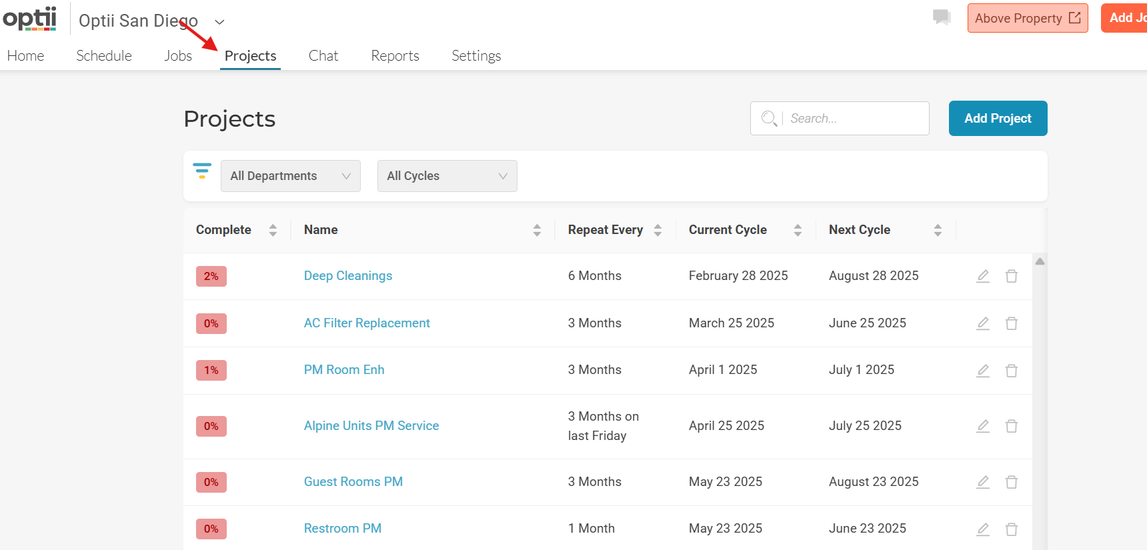1147x550 pixels.
Task: Sort projects by Next Cycle date
Action: pos(937,230)
